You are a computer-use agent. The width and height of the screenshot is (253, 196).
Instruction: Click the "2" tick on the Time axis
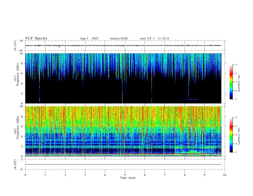pos(65,175)
